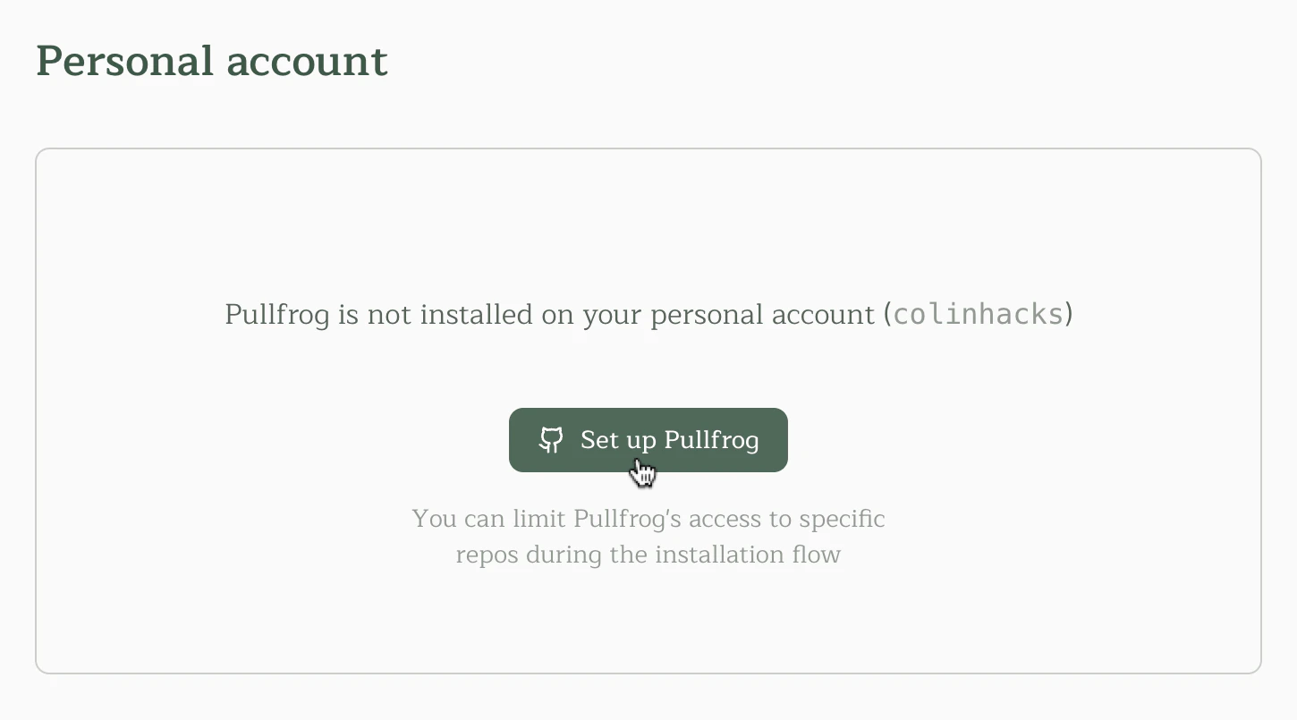
Task: Click the Set up Pullfrog label text
Action: click(670, 439)
